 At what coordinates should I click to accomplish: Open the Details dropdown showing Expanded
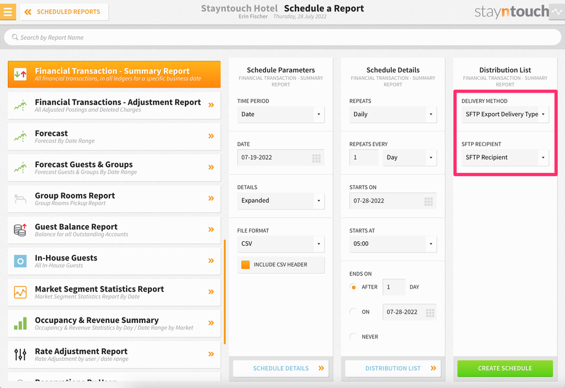coord(281,201)
